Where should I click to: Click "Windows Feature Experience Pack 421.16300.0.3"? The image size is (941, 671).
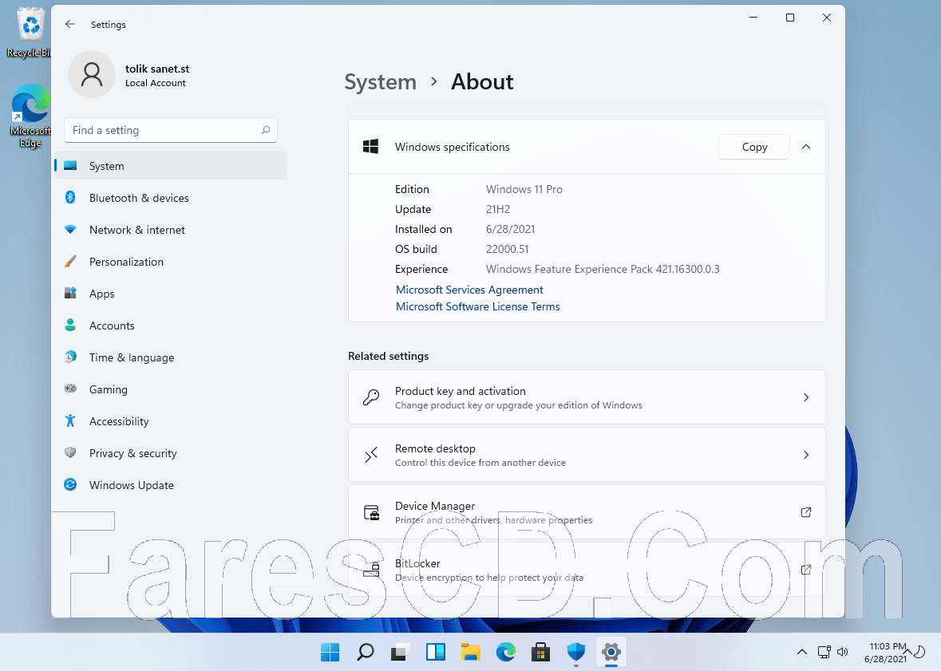tap(603, 269)
